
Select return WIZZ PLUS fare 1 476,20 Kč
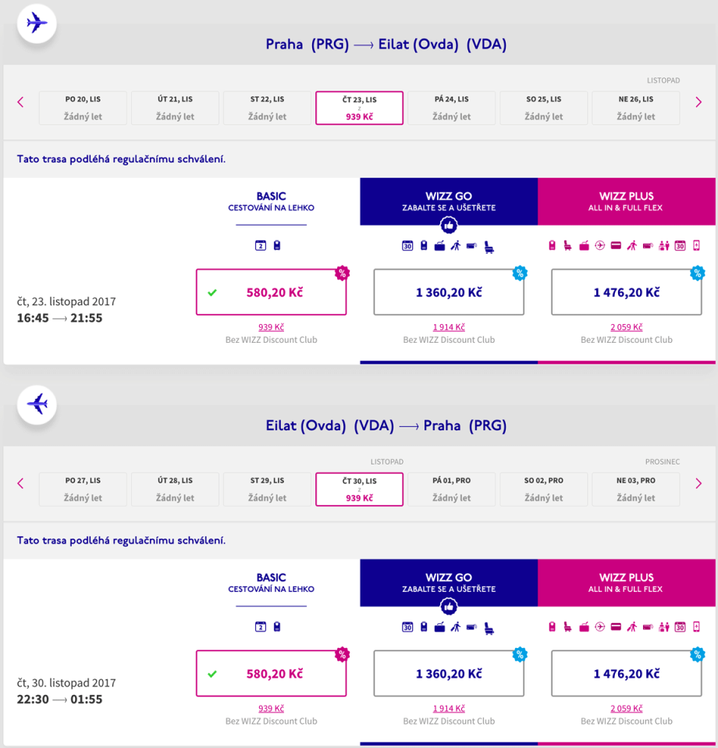click(x=627, y=673)
